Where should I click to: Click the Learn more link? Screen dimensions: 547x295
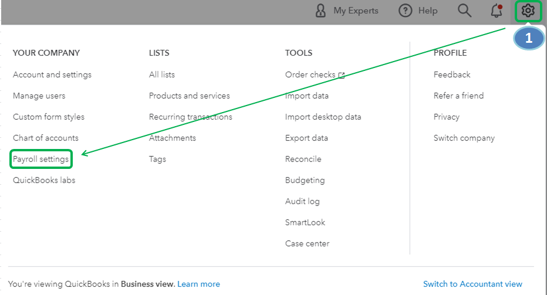[198, 284]
